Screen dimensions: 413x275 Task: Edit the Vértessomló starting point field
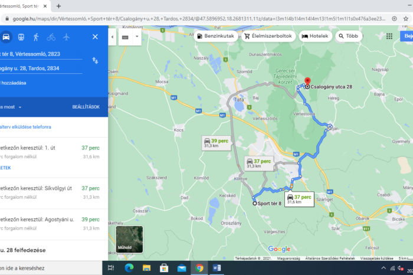pos(41,54)
